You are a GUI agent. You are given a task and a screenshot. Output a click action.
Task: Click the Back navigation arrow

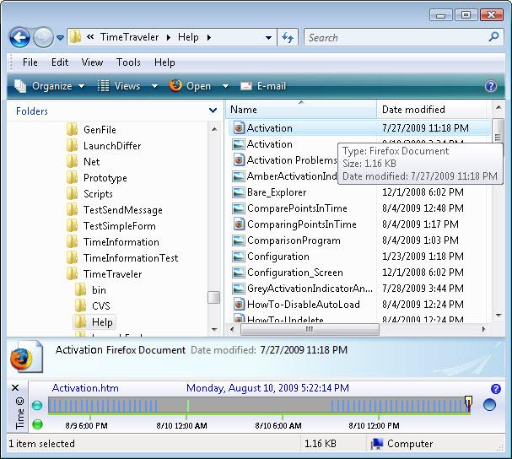tap(19, 38)
